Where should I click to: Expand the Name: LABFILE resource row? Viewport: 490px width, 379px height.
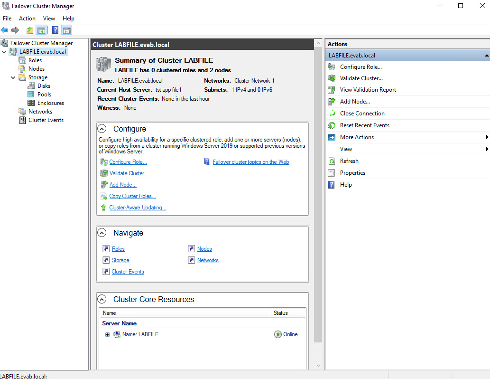tap(107, 334)
